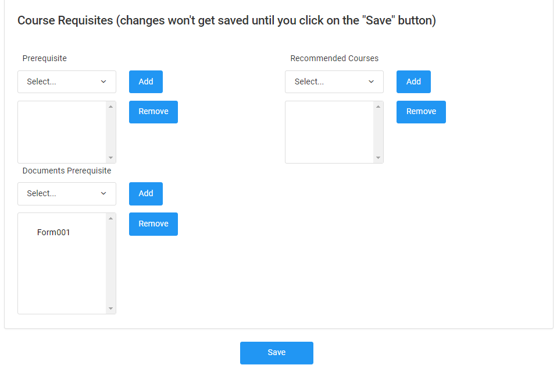Click the chevron arrow in Prerequisite dropdown
557x365 pixels.
(x=103, y=82)
